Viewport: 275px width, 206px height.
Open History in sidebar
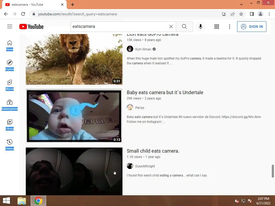point(10,145)
